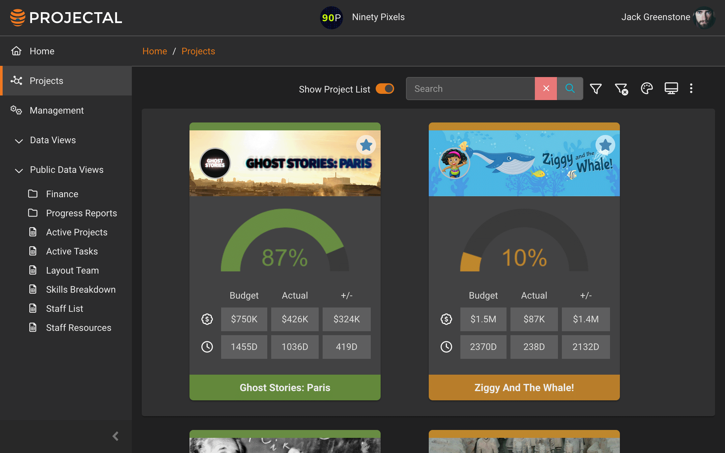Select Home in the sidebar menu
Image resolution: width=725 pixels, height=453 pixels.
tap(42, 51)
